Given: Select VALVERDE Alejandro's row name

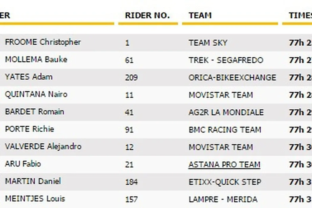Looking at the screenshot, I should [43, 147].
